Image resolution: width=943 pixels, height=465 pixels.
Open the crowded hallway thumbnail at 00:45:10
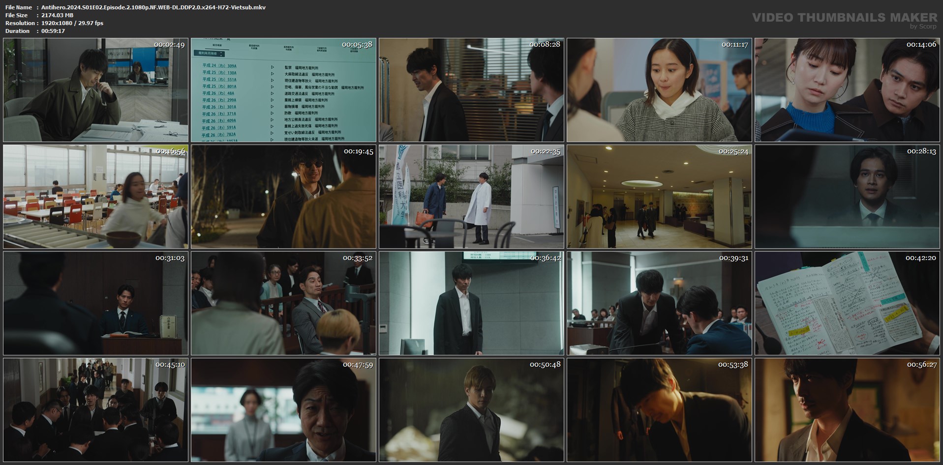[95, 410]
